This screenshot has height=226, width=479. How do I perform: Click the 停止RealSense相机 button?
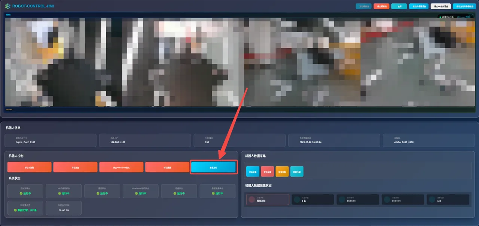121,167
